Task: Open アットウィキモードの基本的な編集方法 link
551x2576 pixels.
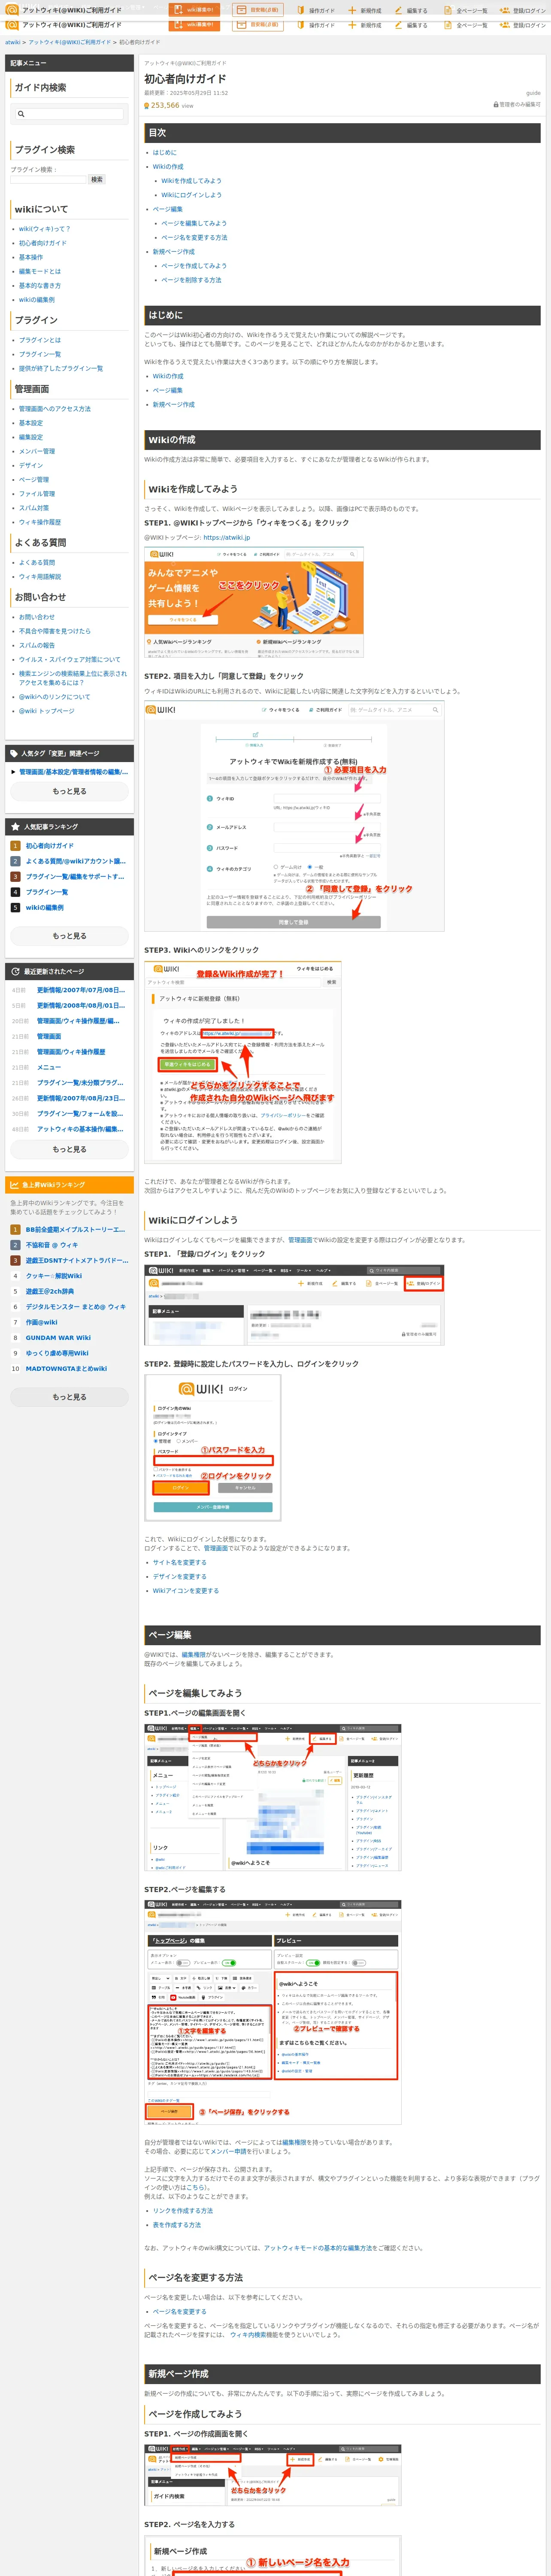Action: coord(318,2248)
